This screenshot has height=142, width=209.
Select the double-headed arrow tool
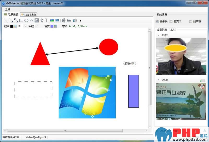tap(16, 20)
